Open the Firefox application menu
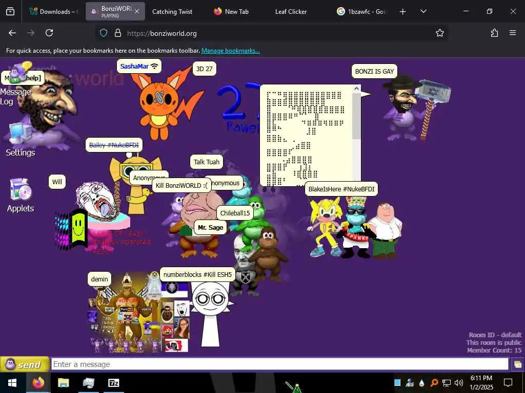525x393 pixels. point(513,33)
